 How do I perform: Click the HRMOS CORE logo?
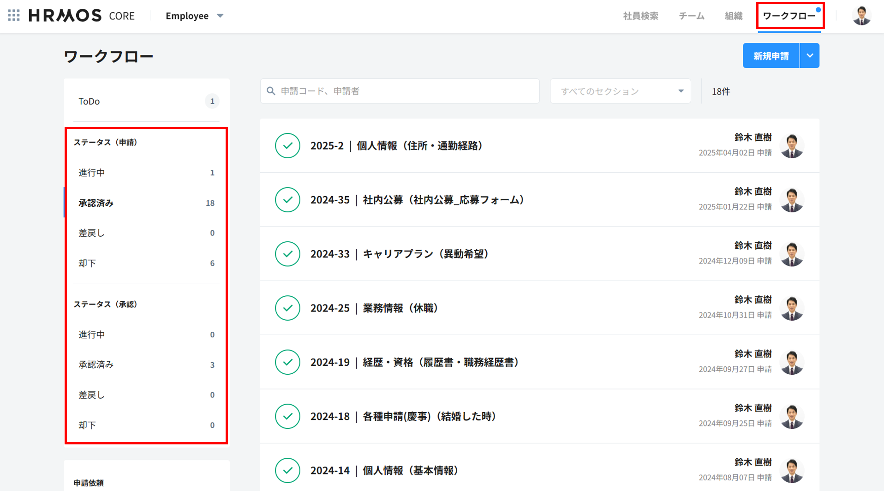pos(82,16)
